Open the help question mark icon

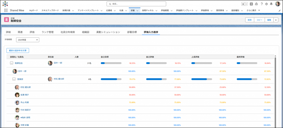pos(261,4)
